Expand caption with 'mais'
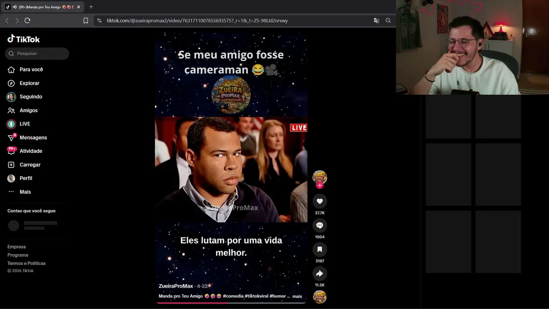Image resolution: width=549 pixels, height=309 pixels. [x=297, y=296]
